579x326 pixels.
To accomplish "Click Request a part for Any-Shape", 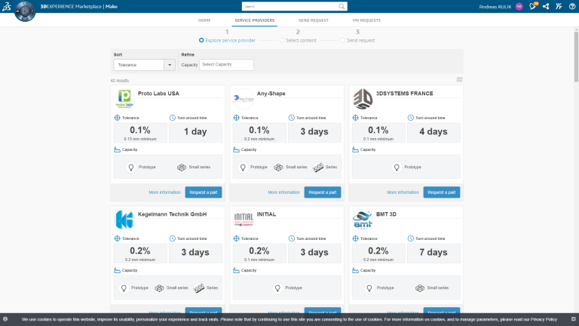I will tap(323, 192).
